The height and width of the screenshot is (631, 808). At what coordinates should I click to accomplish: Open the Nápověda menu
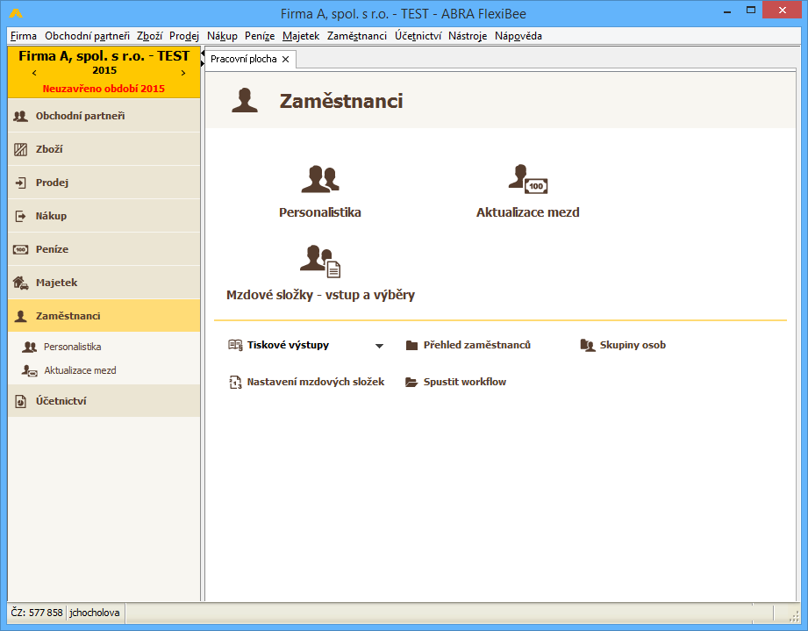tap(518, 36)
